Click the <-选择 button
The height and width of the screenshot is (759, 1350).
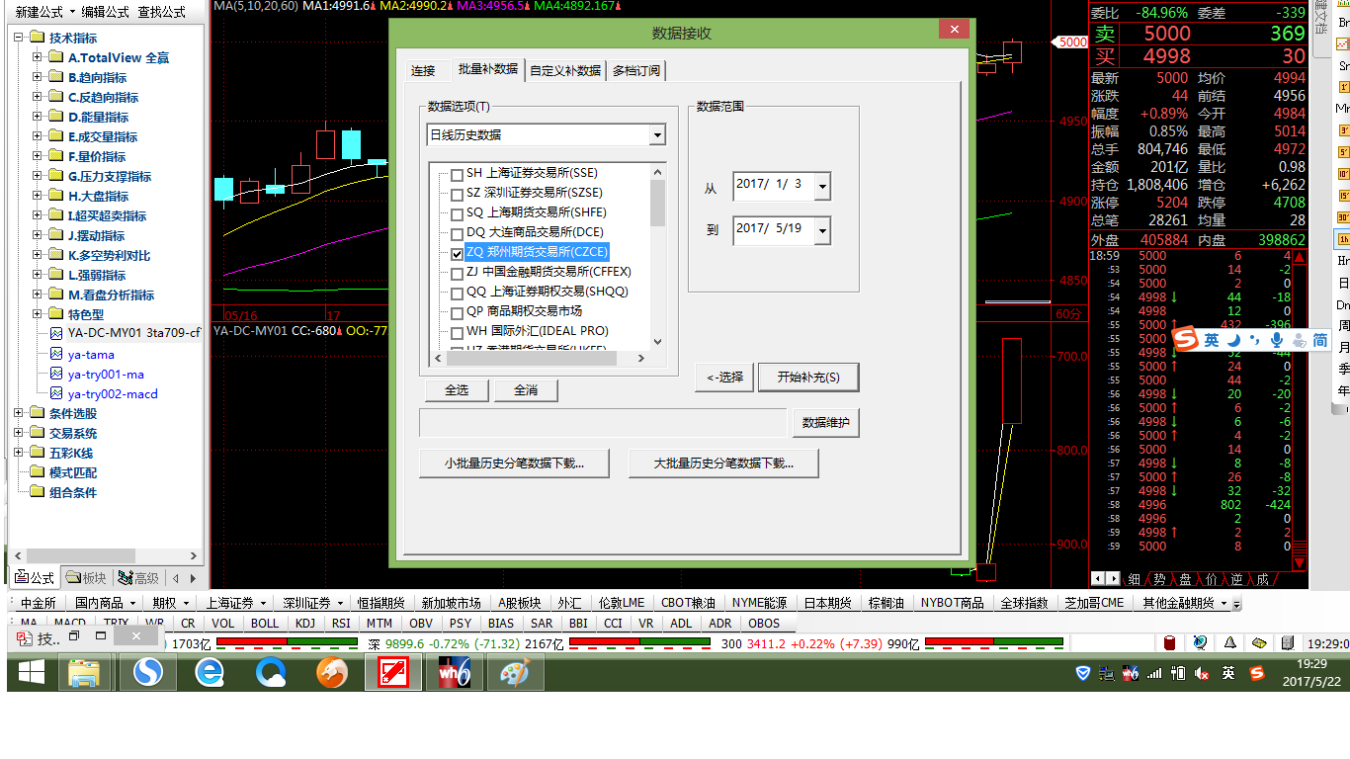point(724,377)
